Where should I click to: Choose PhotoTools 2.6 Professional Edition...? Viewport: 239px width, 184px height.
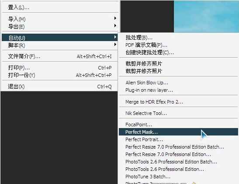click(x=178, y=169)
